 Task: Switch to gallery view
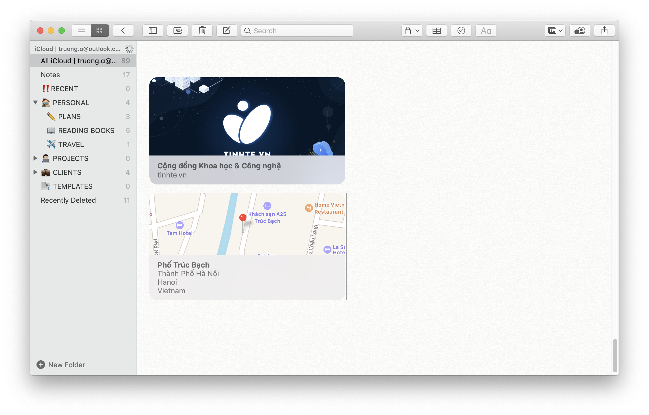click(x=99, y=31)
